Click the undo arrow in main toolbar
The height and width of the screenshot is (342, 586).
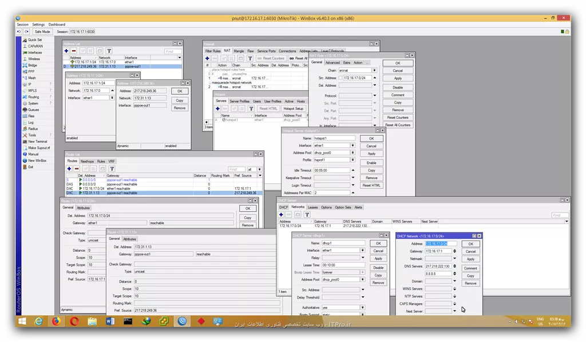(19, 32)
